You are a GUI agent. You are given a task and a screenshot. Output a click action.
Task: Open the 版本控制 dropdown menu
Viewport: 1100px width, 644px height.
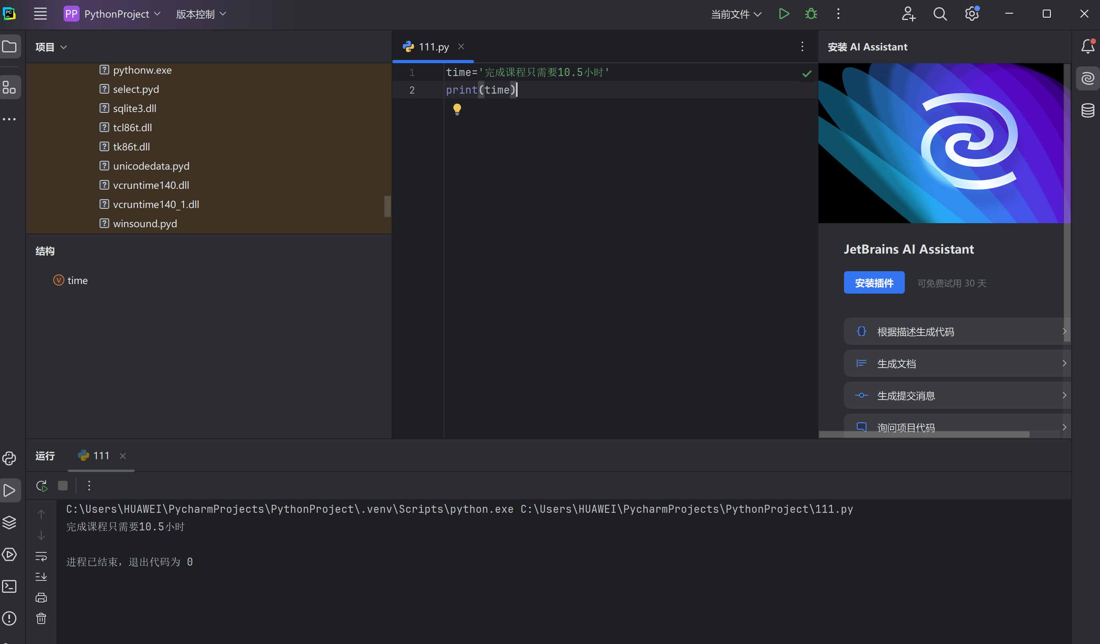tap(201, 14)
